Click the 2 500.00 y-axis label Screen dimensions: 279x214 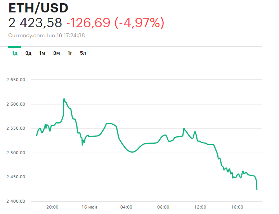pyautogui.click(x=16, y=153)
